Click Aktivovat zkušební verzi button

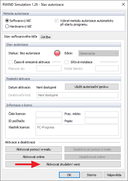pyautogui.click(x=63, y=164)
